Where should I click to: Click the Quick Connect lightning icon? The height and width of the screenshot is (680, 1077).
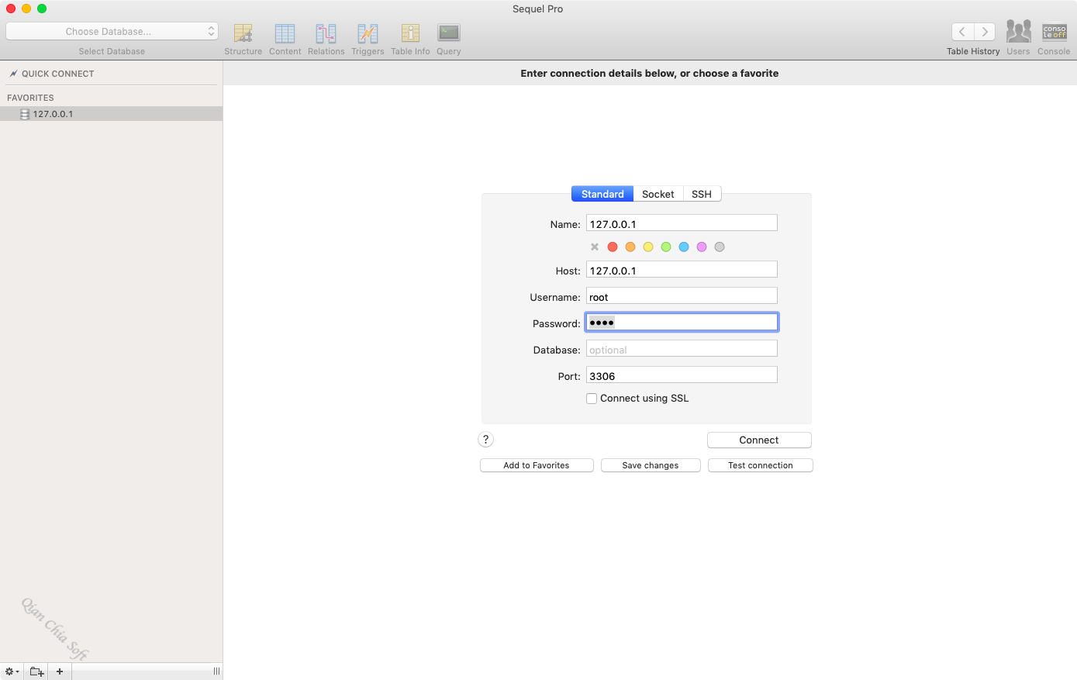13,74
